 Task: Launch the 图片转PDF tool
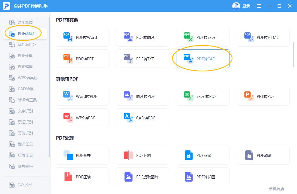click(143, 96)
